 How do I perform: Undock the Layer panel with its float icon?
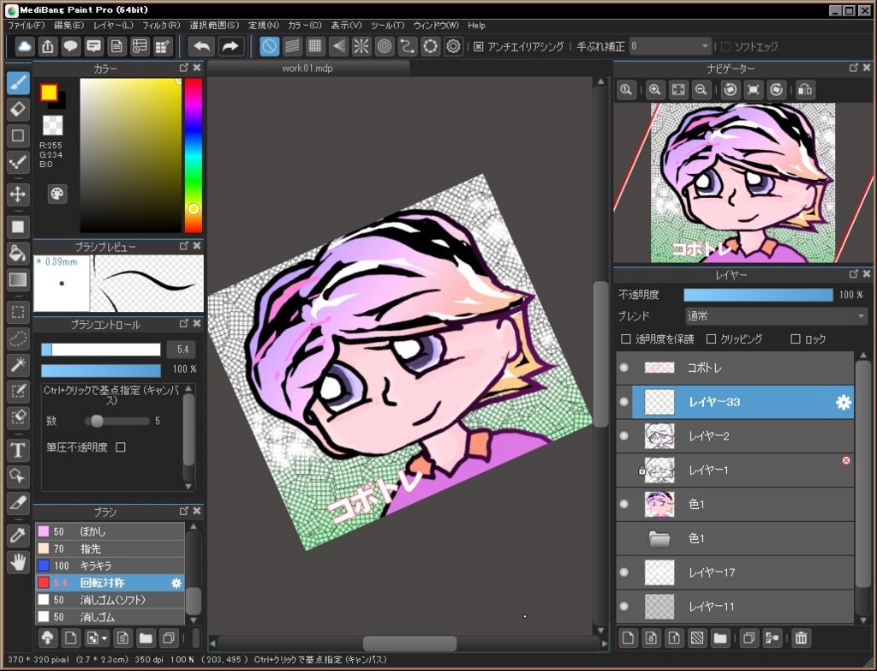pyautogui.click(x=854, y=274)
